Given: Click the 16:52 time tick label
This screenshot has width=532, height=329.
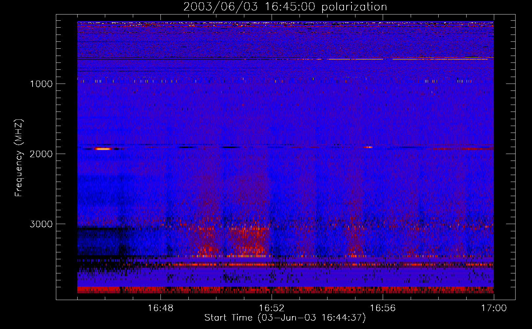Looking at the screenshot, I should pyautogui.click(x=272, y=308).
